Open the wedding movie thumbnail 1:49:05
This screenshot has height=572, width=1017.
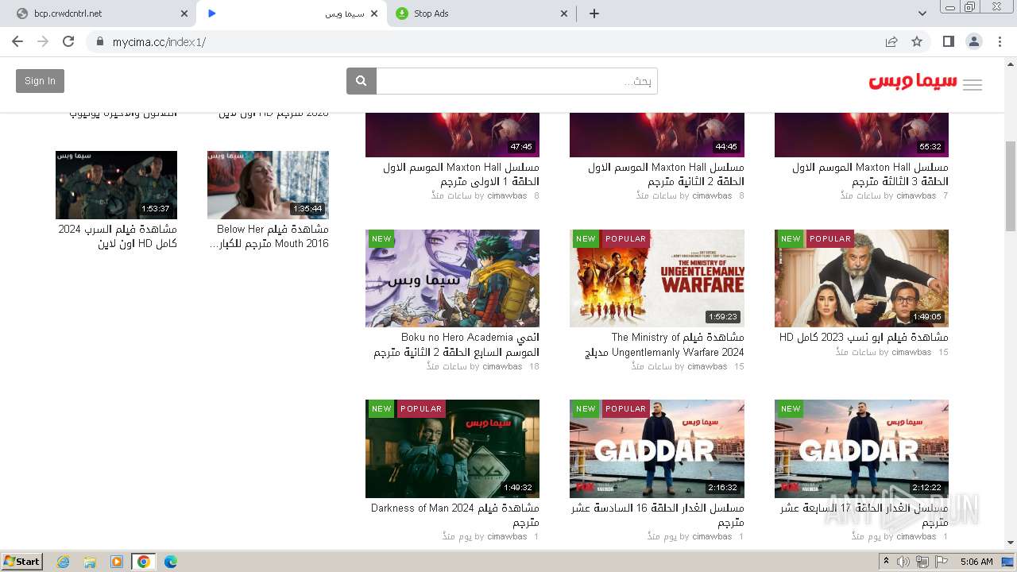click(861, 278)
